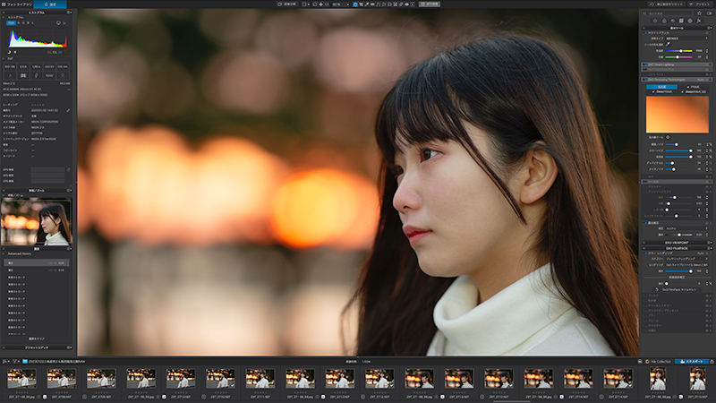This screenshot has height=403, width=716.
Task: Switch to the 設定 customize tab
Action: click(x=52, y=4)
